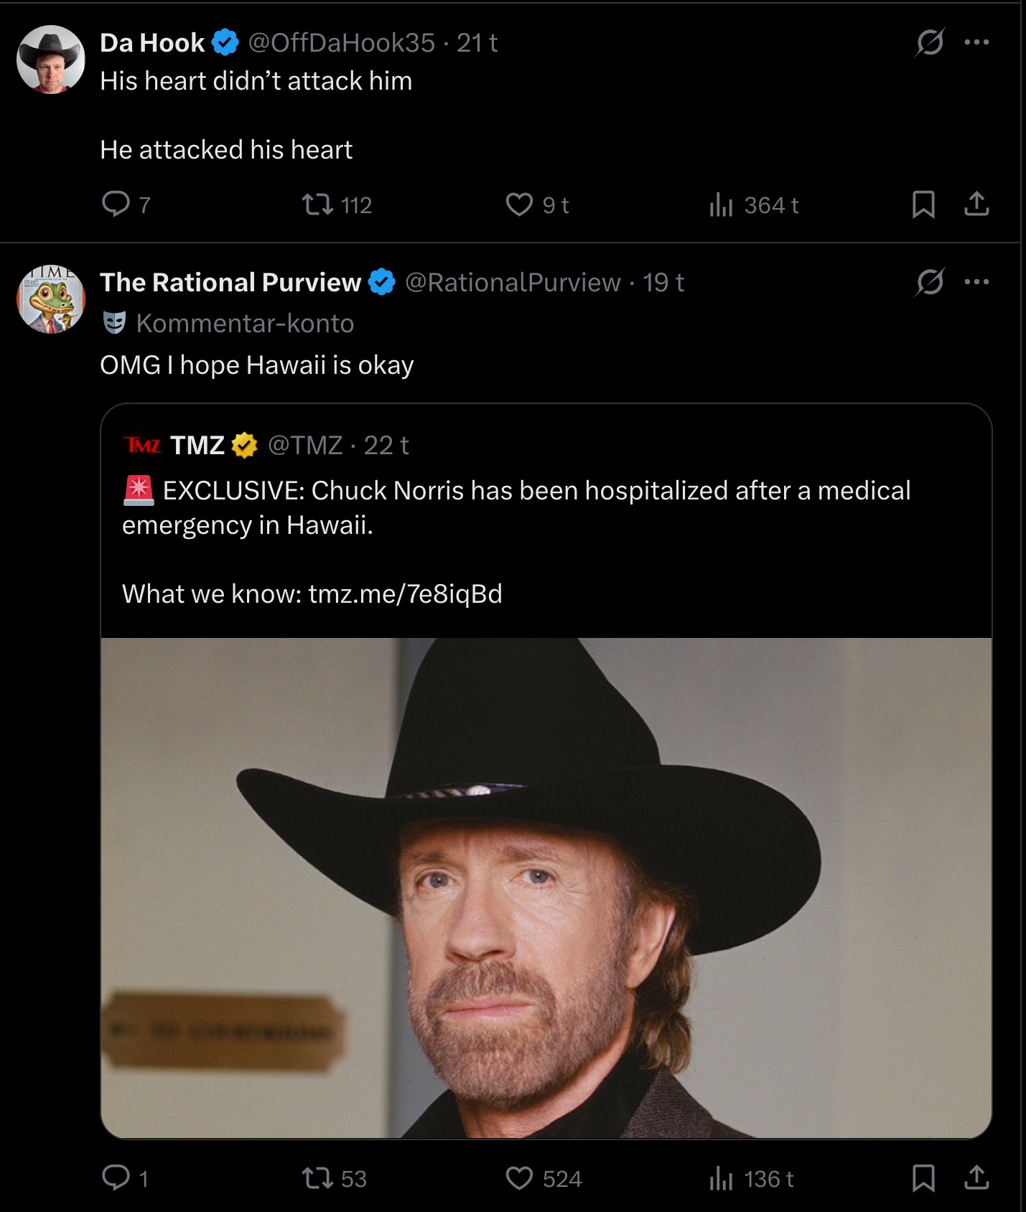Open the tmz.me/7e8iqBd link

pyautogui.click(x=405, y=594)
